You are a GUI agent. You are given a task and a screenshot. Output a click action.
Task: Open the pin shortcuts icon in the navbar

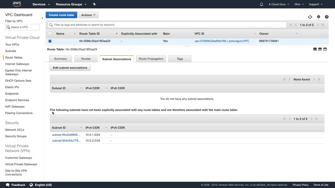[94, 4]
